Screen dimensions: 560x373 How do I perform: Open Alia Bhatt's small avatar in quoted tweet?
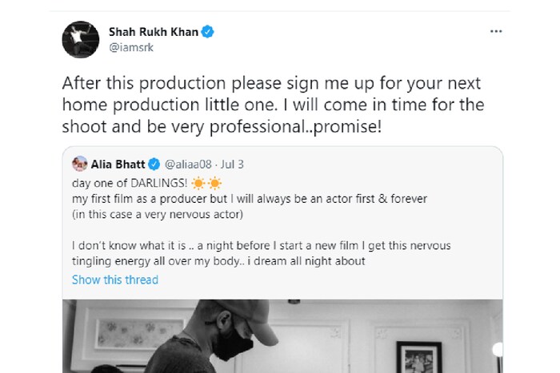pos(80,163)
